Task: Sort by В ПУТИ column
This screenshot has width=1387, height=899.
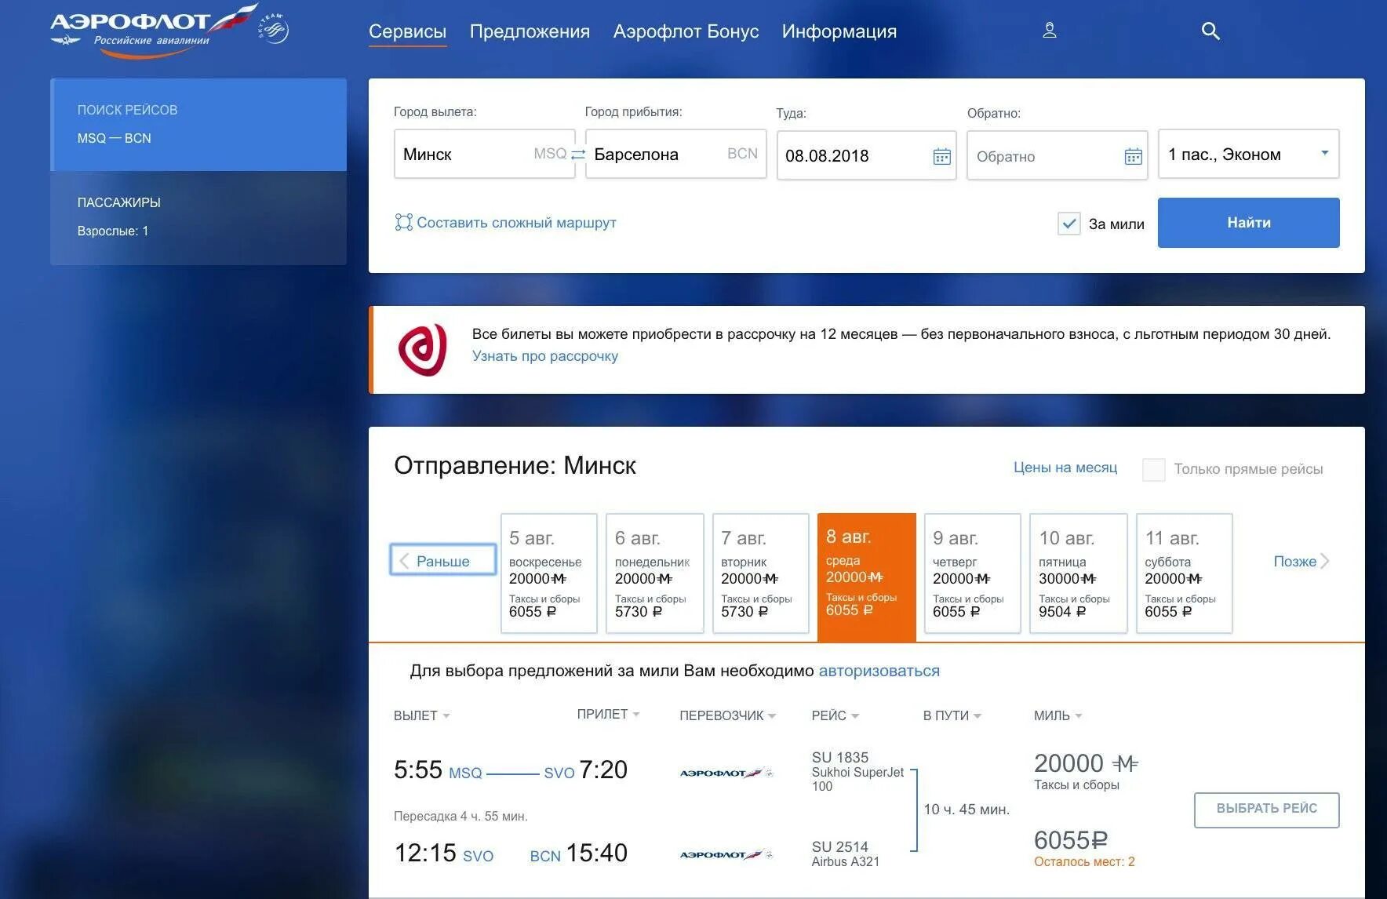Action: [x=952, y=715]
